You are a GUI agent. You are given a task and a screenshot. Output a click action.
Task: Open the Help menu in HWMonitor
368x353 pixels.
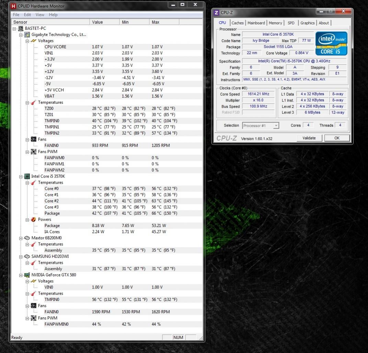pos(53,15)
